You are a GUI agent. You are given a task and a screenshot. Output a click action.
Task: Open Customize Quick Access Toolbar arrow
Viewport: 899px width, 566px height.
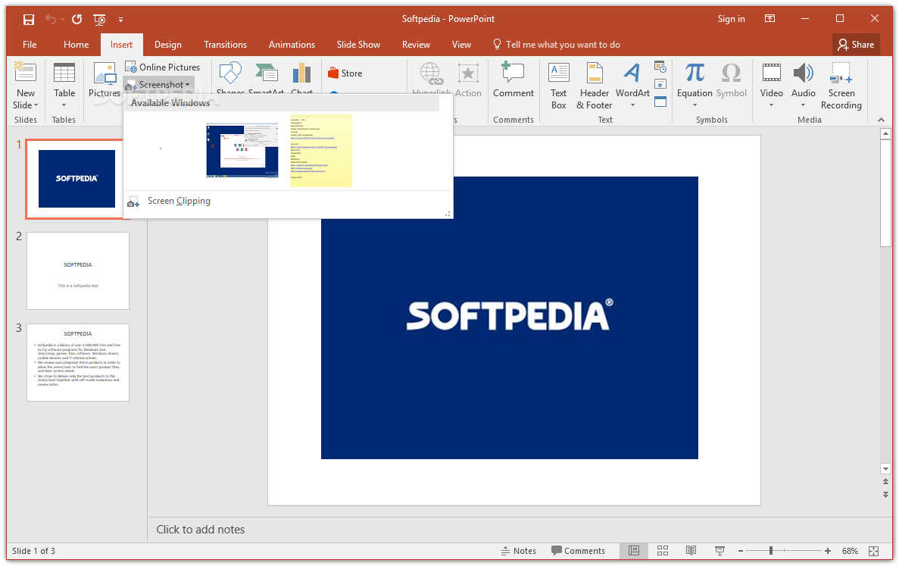pyautogui.click(x=120, y=20)
